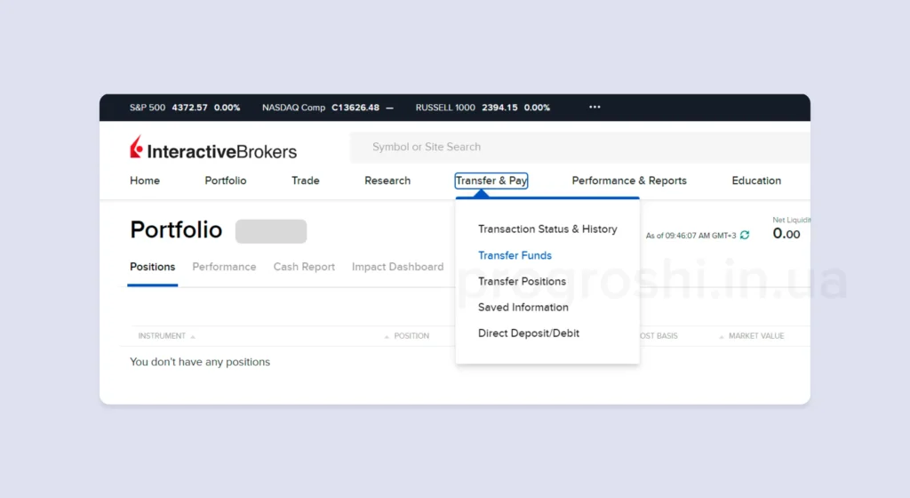
Task: Go to the Home navigation link
Action: pyautogui.click(x=145, y=181)
